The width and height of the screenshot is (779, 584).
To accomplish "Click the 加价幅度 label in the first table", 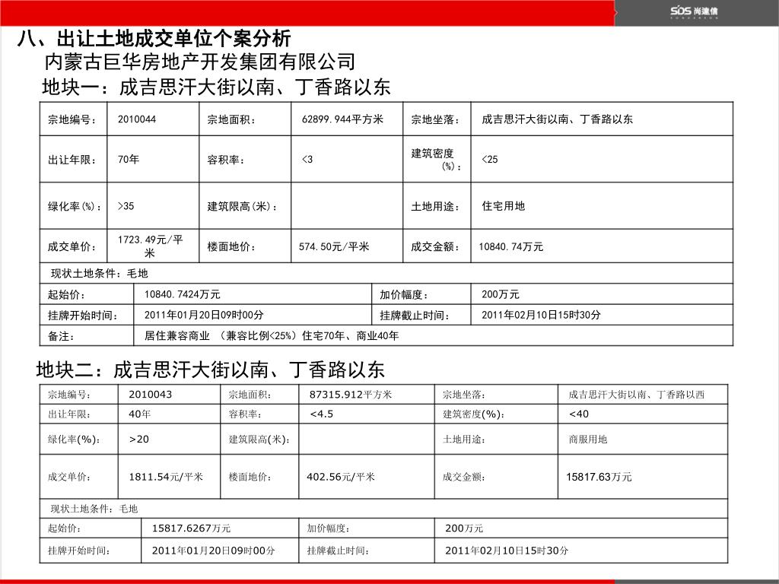I will coord(404,295).
